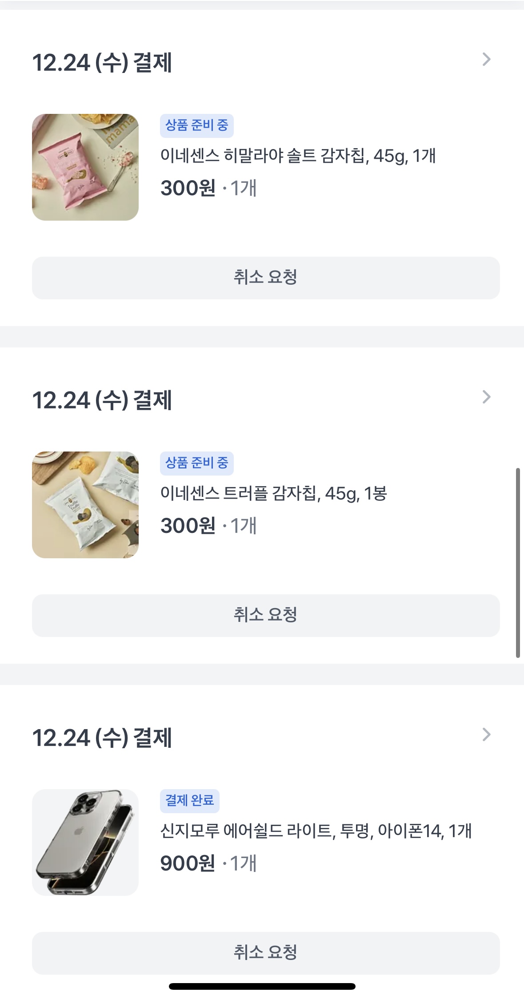Request cancellation of the truffle chips order
Viewport: 524px width, 1000px height.
(x=266, y=615)
